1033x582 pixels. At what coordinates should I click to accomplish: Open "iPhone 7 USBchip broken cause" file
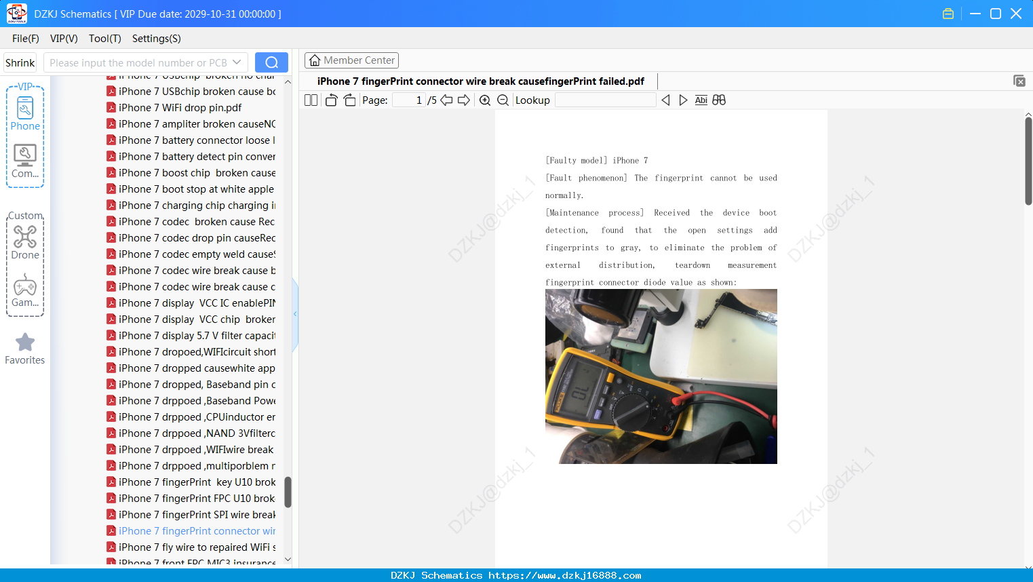[x=191, y=92]
